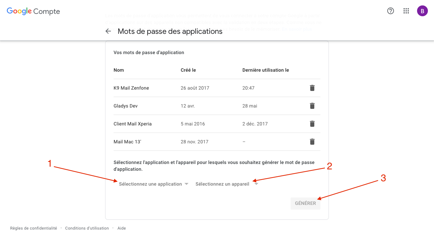Viewport: 434px width, 236px height.
Task: Delete the K9 Mail Zenfone password
Action: (x=312, y=88)
